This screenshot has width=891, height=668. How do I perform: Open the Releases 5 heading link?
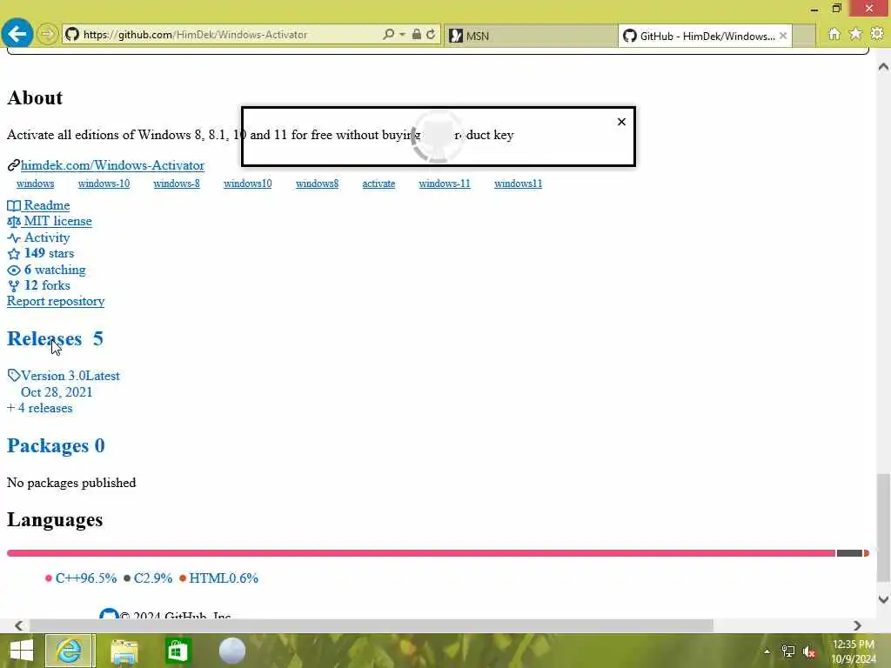[x=55, y=338]
